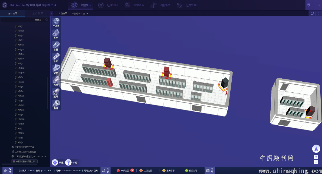Select the 动环 tool icon

click(56, 58)
